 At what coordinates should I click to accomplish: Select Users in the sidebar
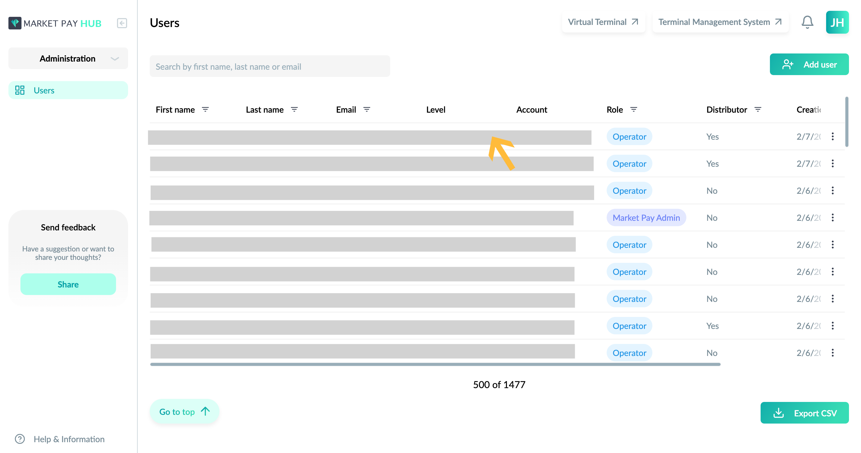[x=68, y=90]
